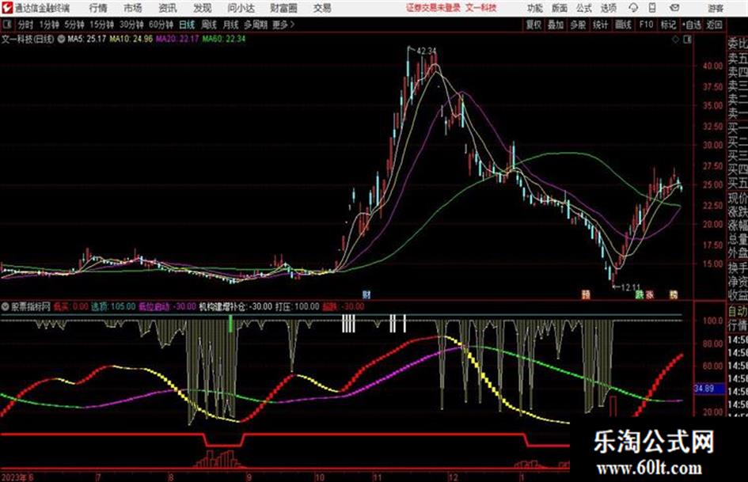Open the mail envelope icon
748x482 pixels.
tap(674, 8)
